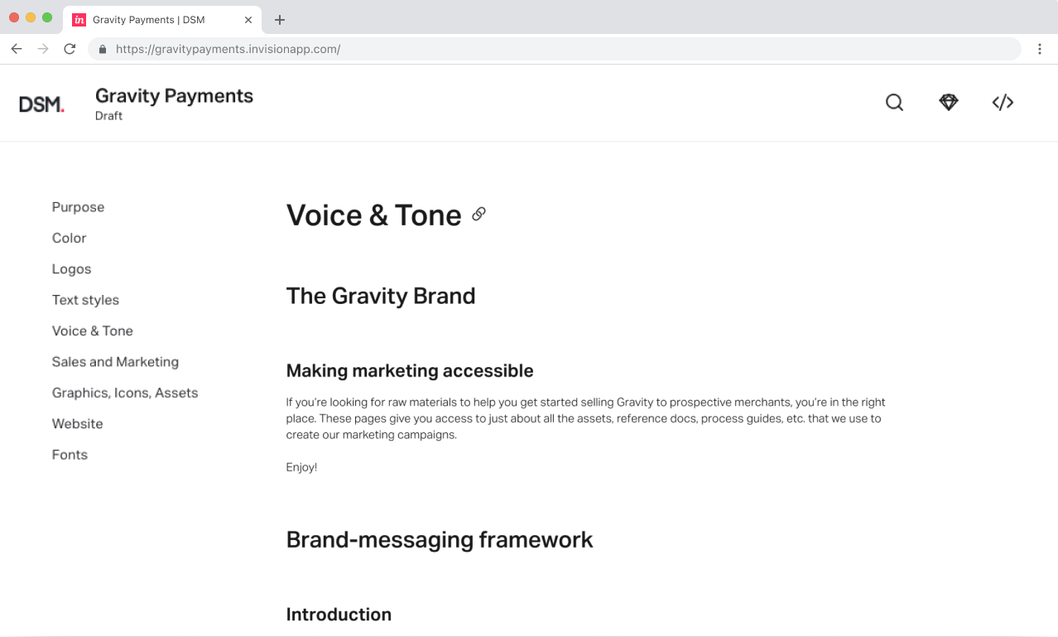Open the Logos section
1058x637 pixels.
pos(71,269)
